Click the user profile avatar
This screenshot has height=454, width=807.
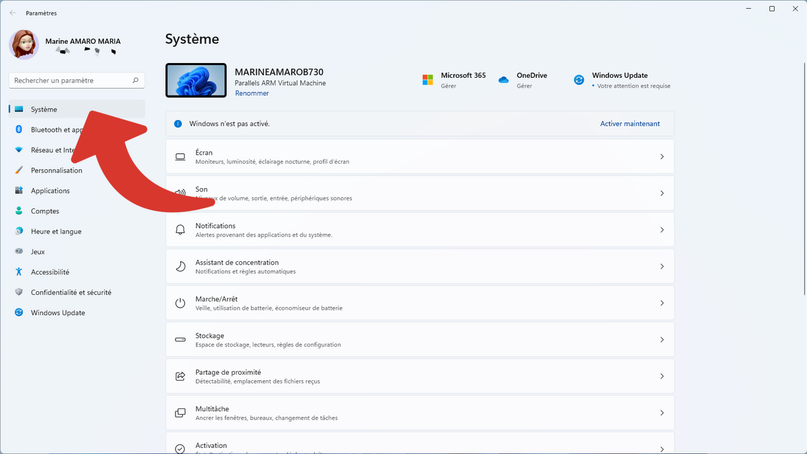24,44
